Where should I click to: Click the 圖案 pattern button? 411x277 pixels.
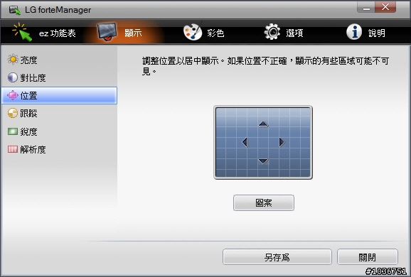[264, 202]
